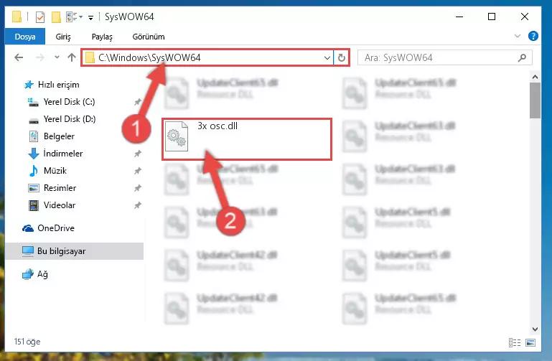The width and height of the screenshot is (552, 361).
Task: Switch to the Görünüm ribbon tab
Action: tap(148, 37)
